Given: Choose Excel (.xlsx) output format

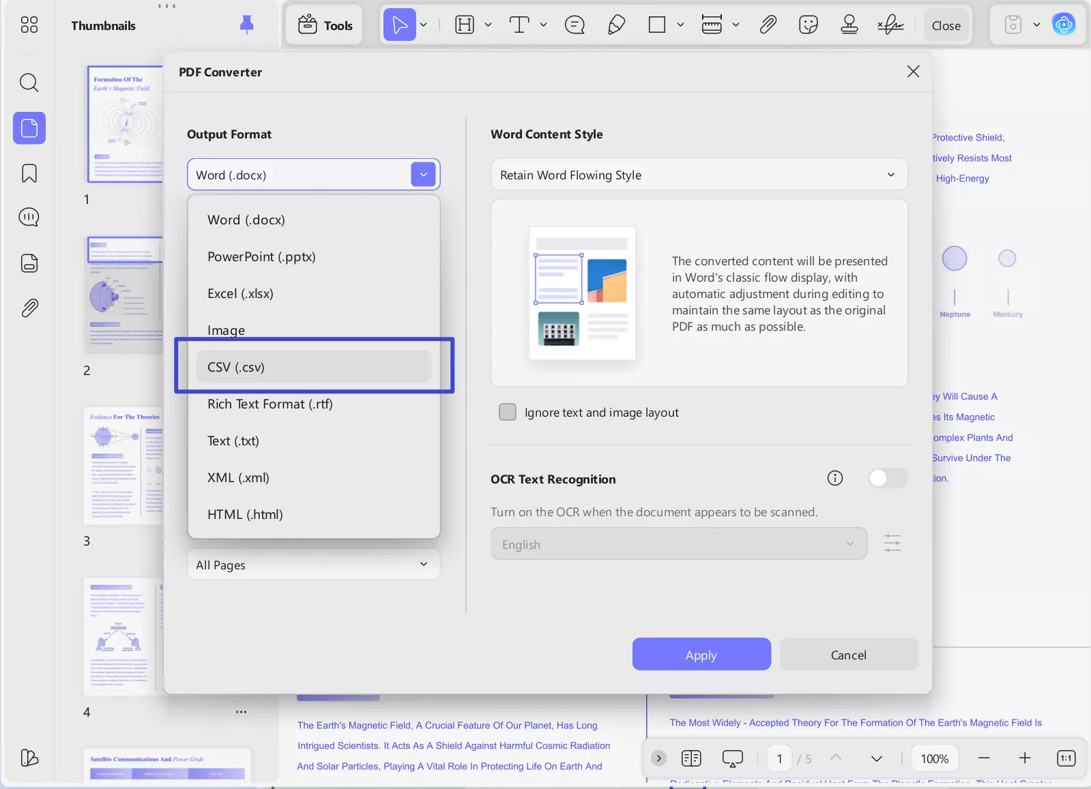Looking at the screenshot, I should [314, 293].
